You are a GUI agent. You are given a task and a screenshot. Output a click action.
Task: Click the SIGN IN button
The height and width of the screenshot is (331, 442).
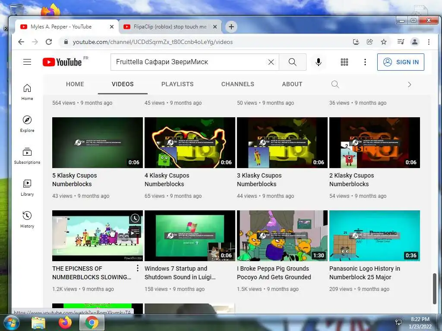point(401,62)
